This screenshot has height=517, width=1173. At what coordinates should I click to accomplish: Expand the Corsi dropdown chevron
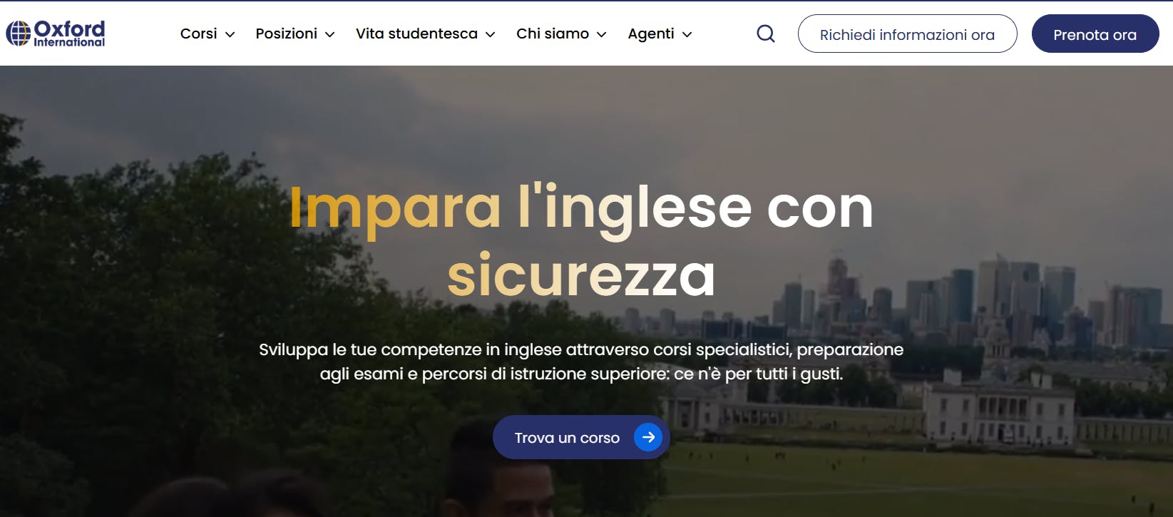pyautogui.click(x=230, y=34)
